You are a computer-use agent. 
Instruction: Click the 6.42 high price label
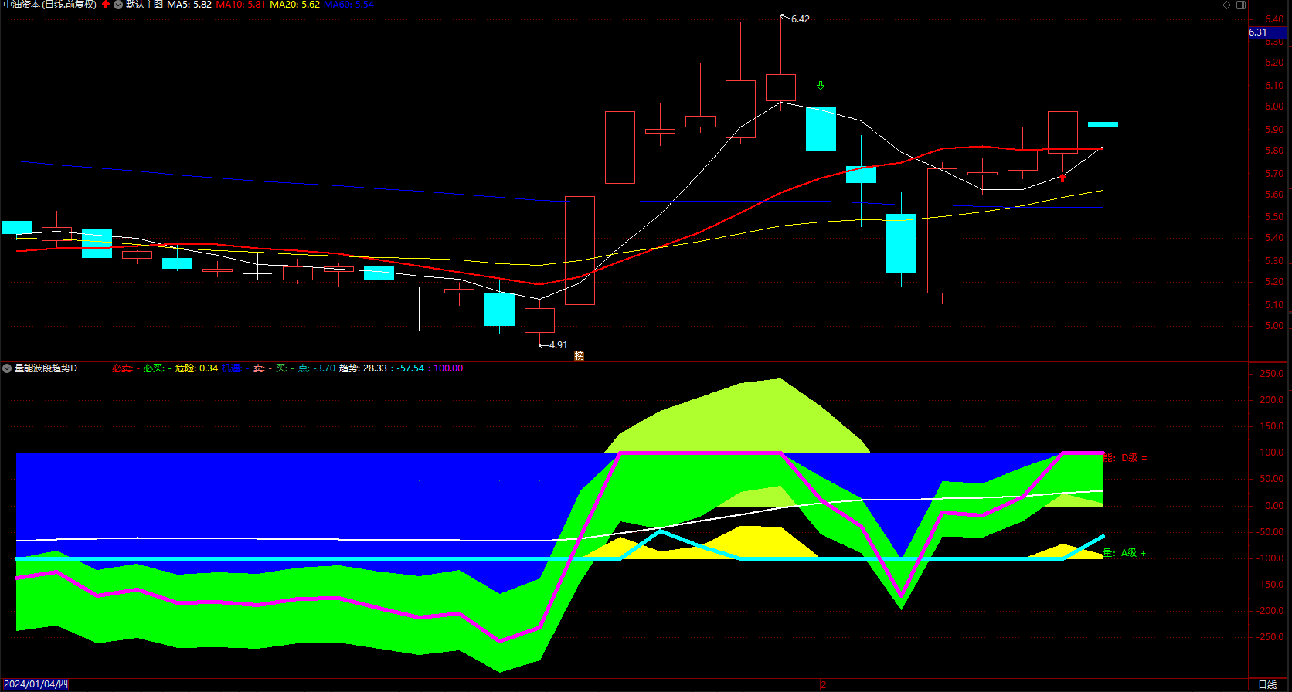point(801,19)
